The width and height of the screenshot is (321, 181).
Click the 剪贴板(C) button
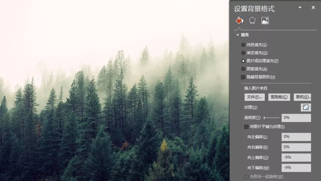[x=279, y=97]
